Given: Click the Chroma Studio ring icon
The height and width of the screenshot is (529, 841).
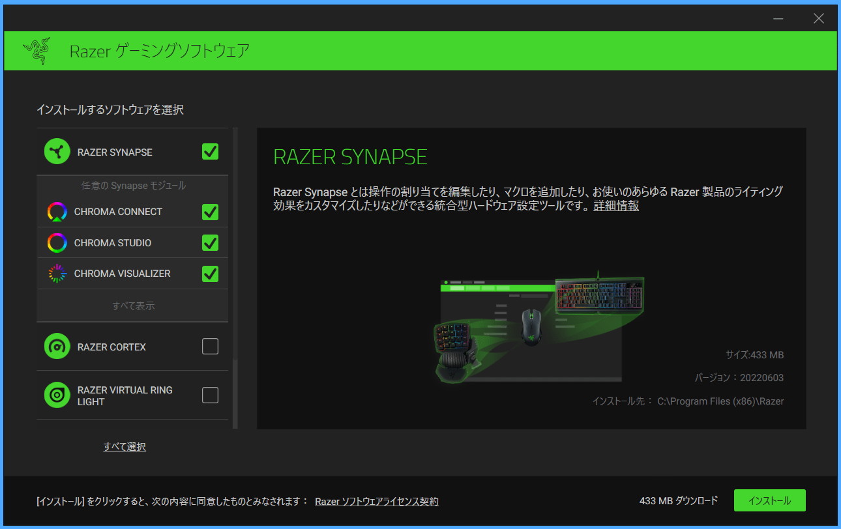Looking at the screenshot, I should pyautogui.click(x=57, y=243).
